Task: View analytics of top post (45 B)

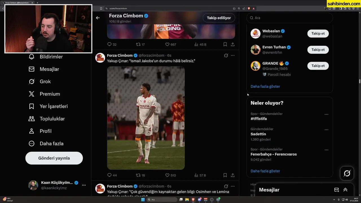Action: point(196,44)
